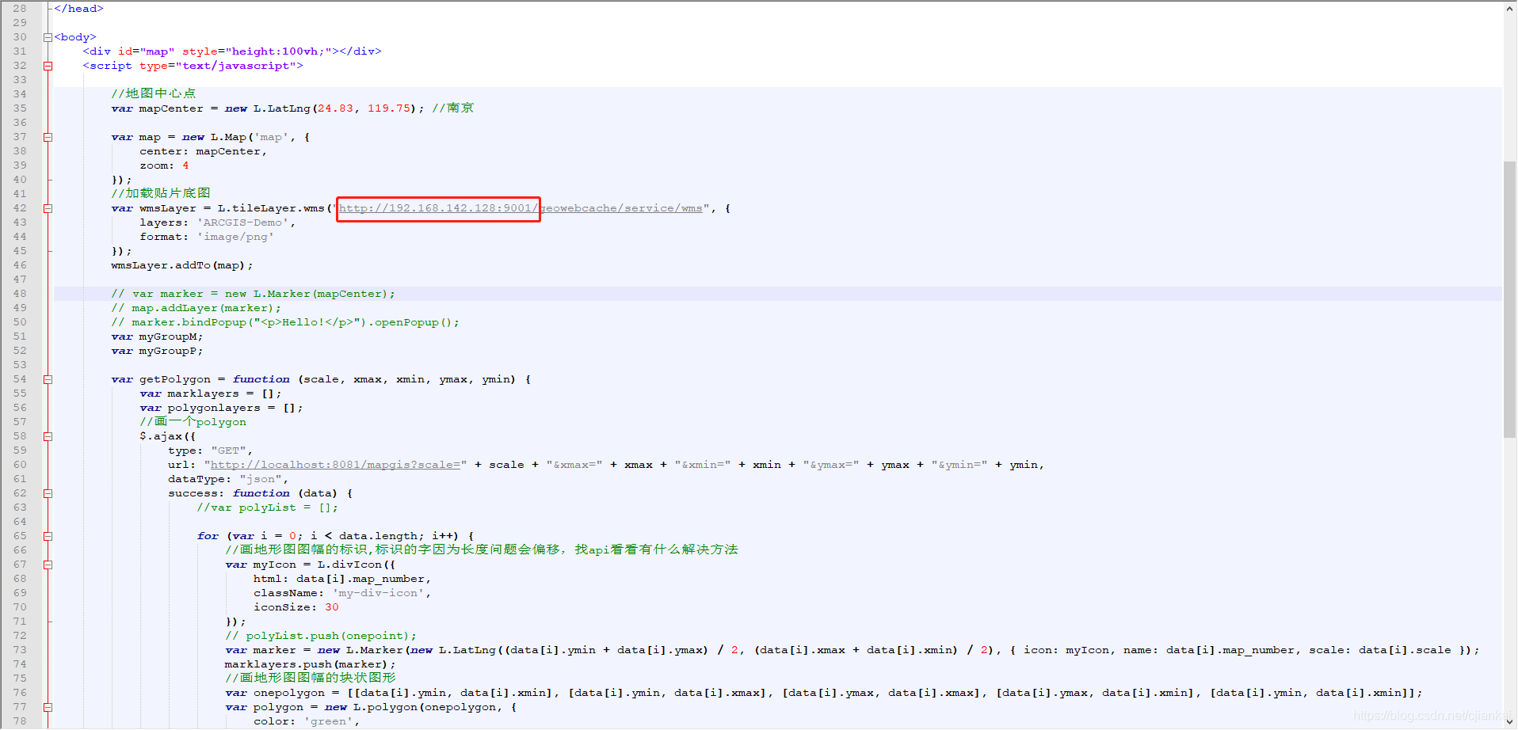Viewport: 1518px width, 730px height.
Task: Click commented 'map.addLayer(marker);' line
Action: coord(196,308)
